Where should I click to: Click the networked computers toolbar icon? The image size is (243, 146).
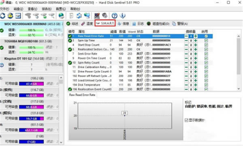[87, 16]
